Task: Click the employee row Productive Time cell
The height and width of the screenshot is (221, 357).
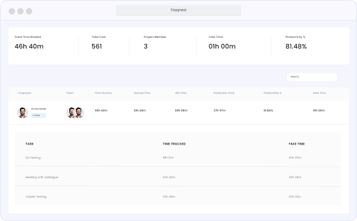Action: tap(220, 110)
